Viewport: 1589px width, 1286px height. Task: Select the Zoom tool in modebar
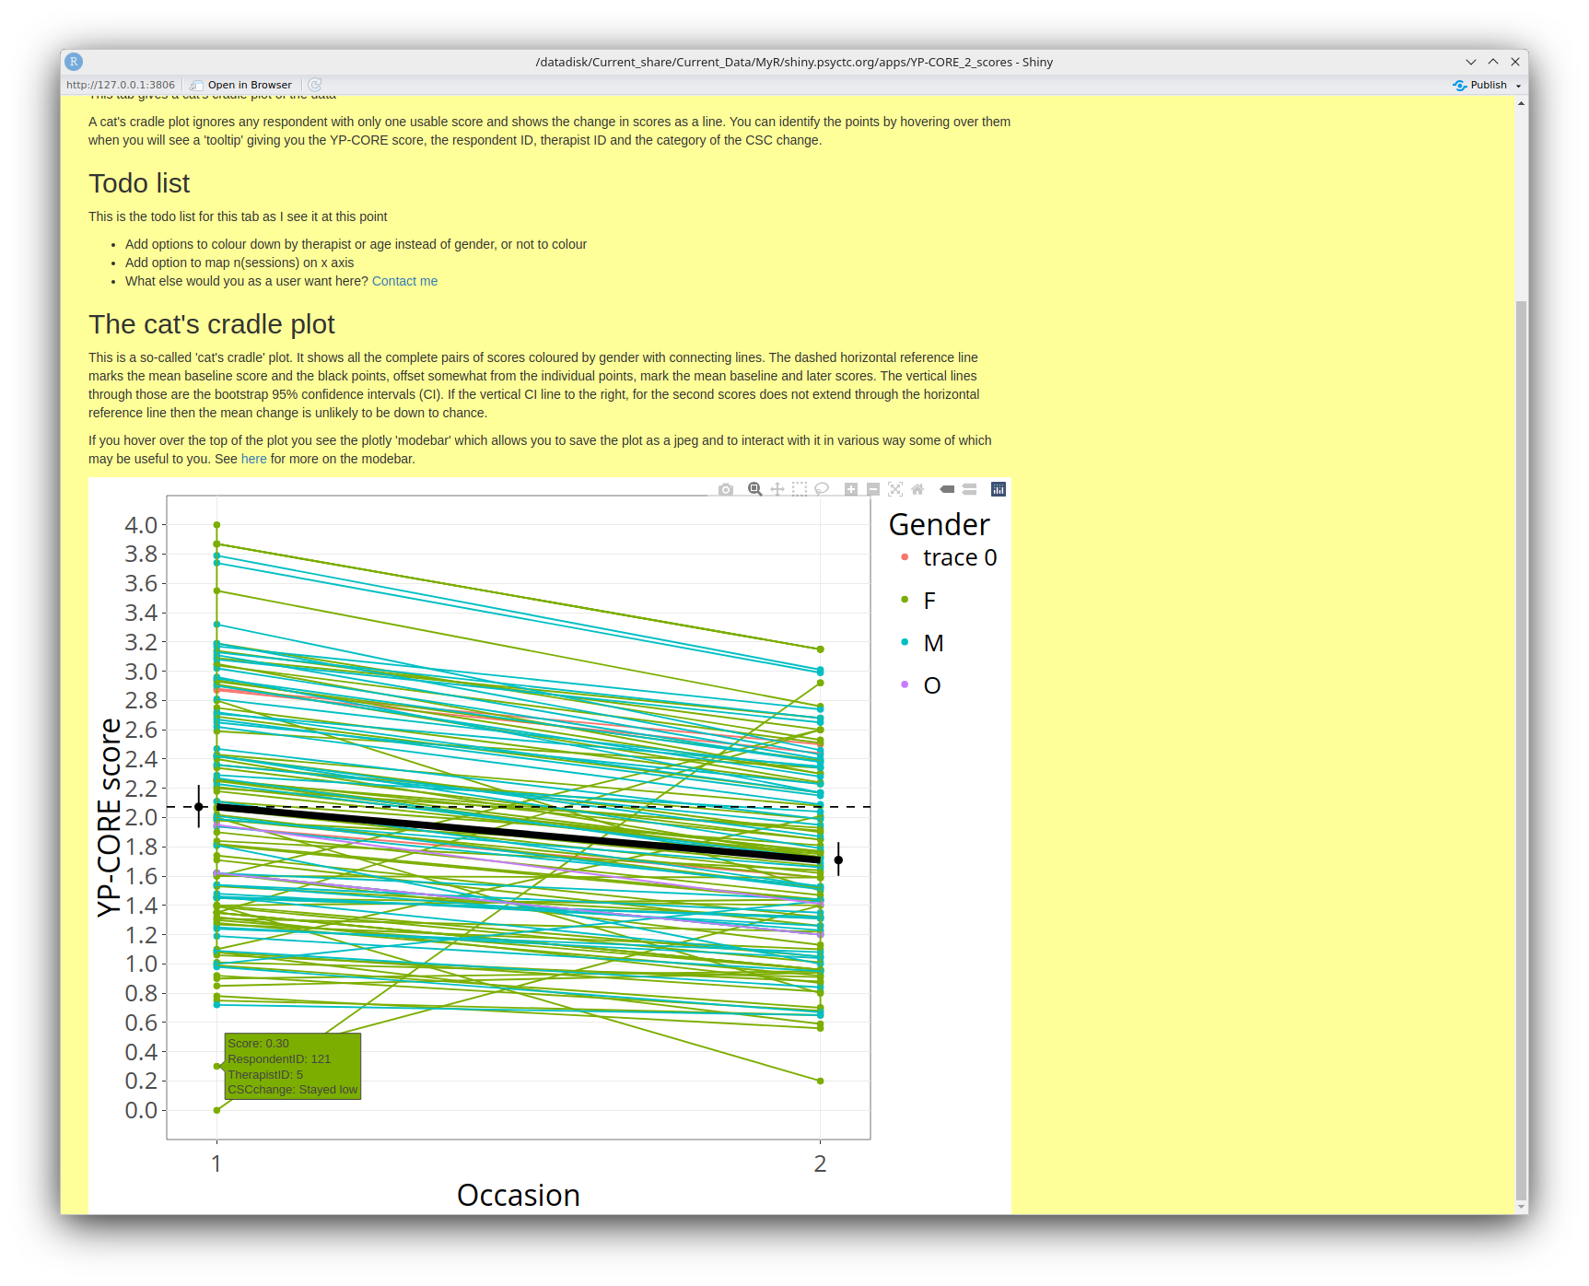[x=755, y=489]
